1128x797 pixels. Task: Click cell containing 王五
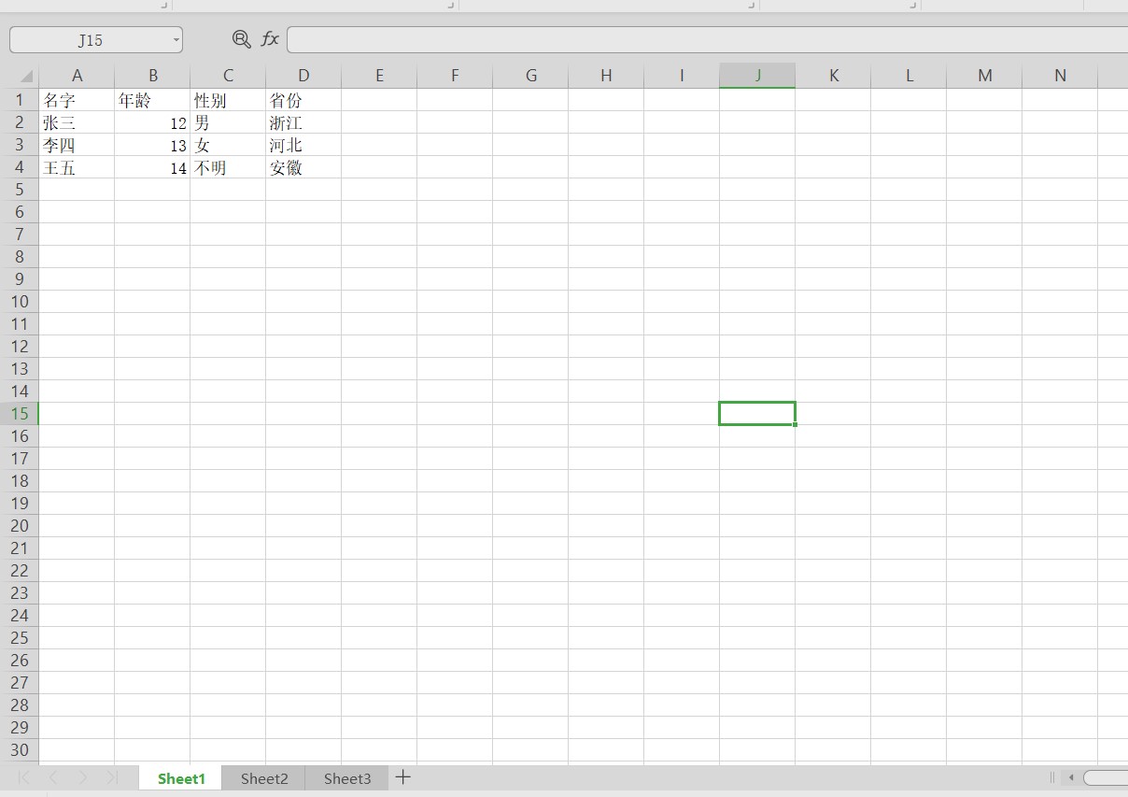pyautogui.click(x=77, y=167)
